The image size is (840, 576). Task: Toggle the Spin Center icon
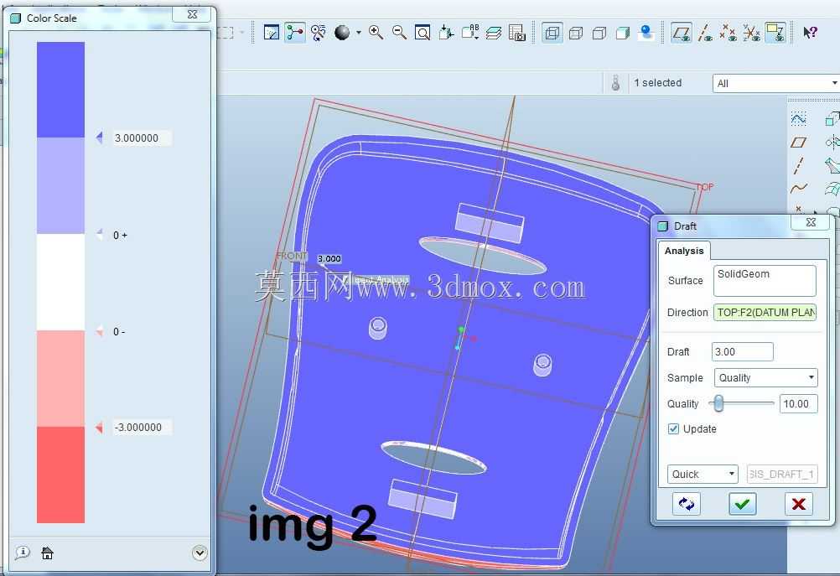pos(294,33)
